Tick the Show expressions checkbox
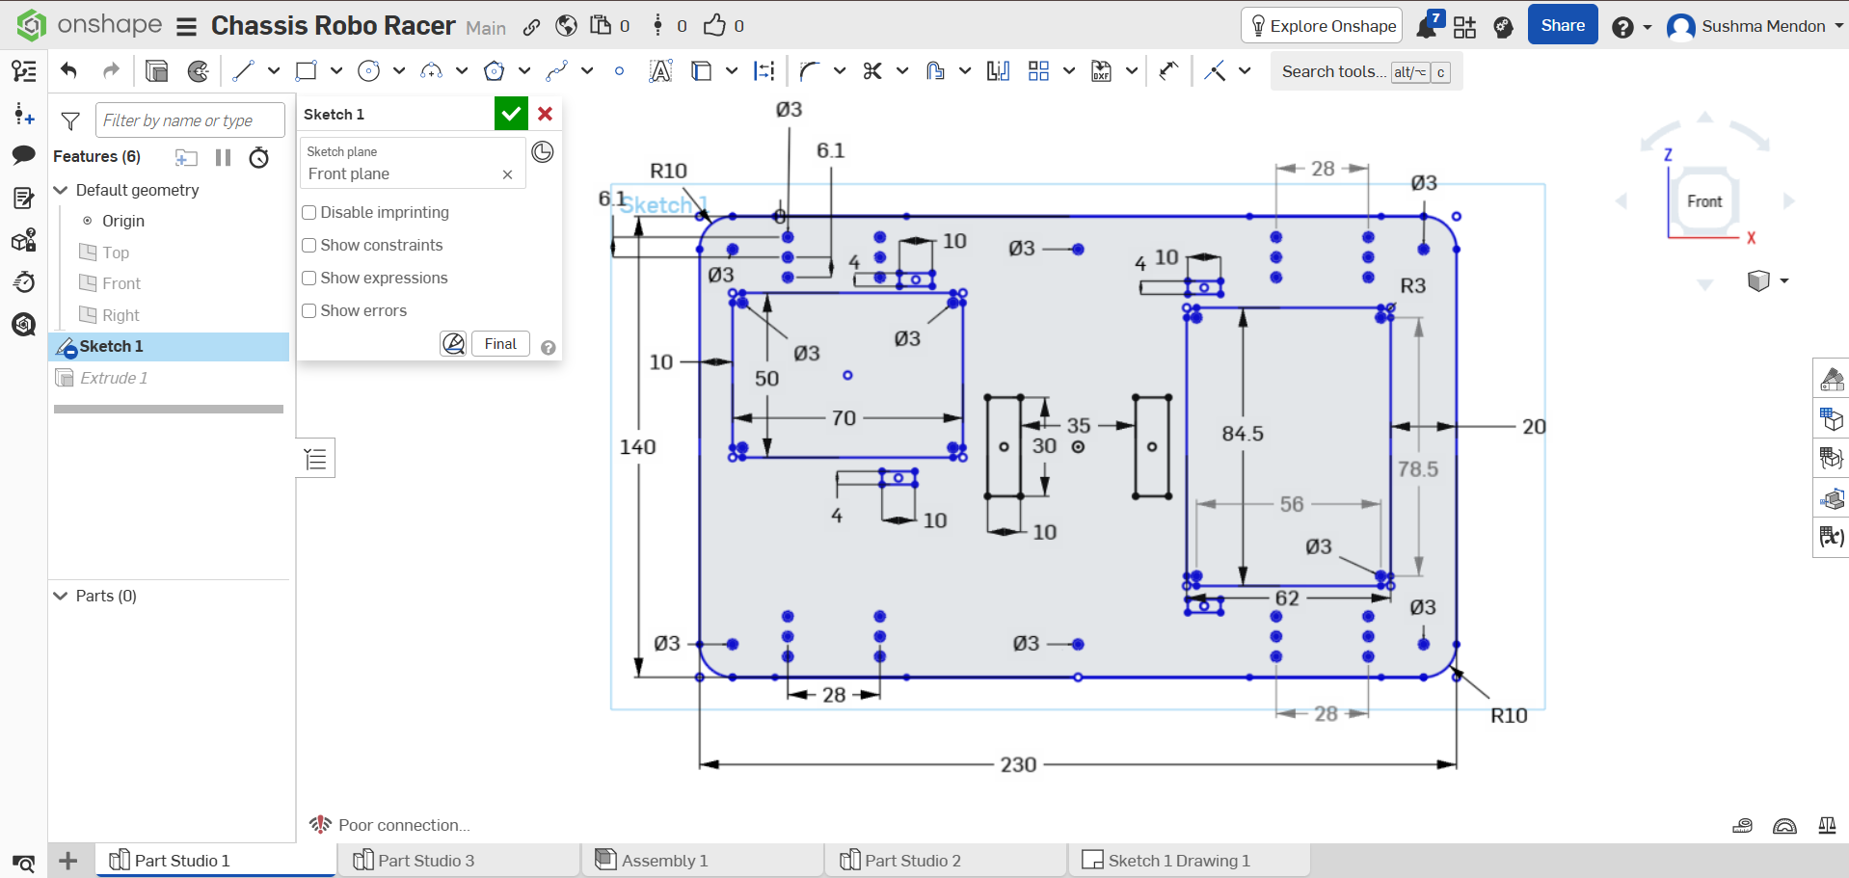1849x878 pixels. [x=309, y=279]
